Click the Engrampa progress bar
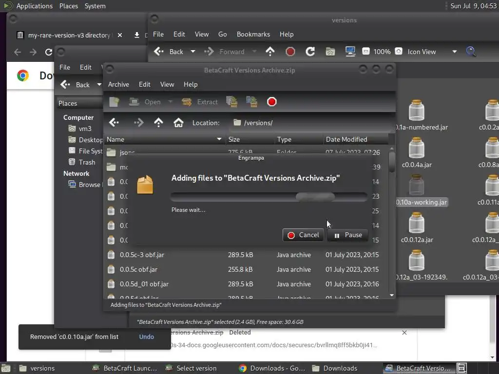The width and height of the screenshot is (499, 374). click(269, 197)
